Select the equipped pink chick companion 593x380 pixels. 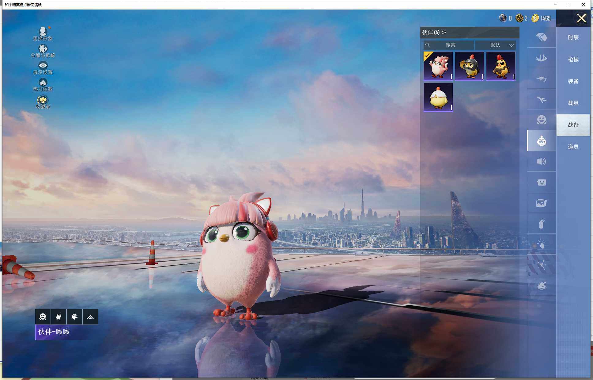tap(438, 66)
